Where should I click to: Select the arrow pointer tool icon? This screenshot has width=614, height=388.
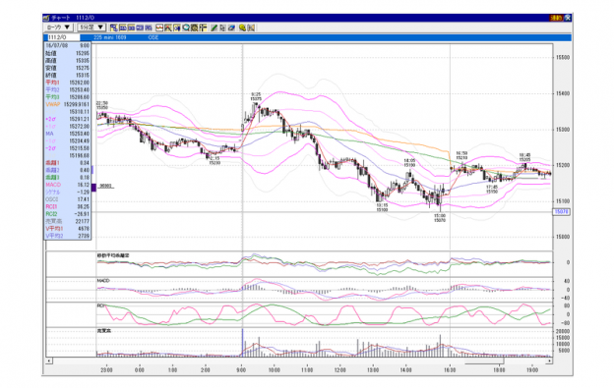point(222,28)
